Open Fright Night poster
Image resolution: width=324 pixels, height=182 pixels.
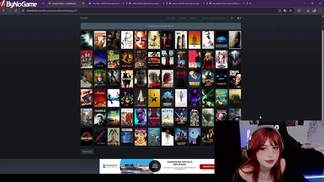(168, 98)
